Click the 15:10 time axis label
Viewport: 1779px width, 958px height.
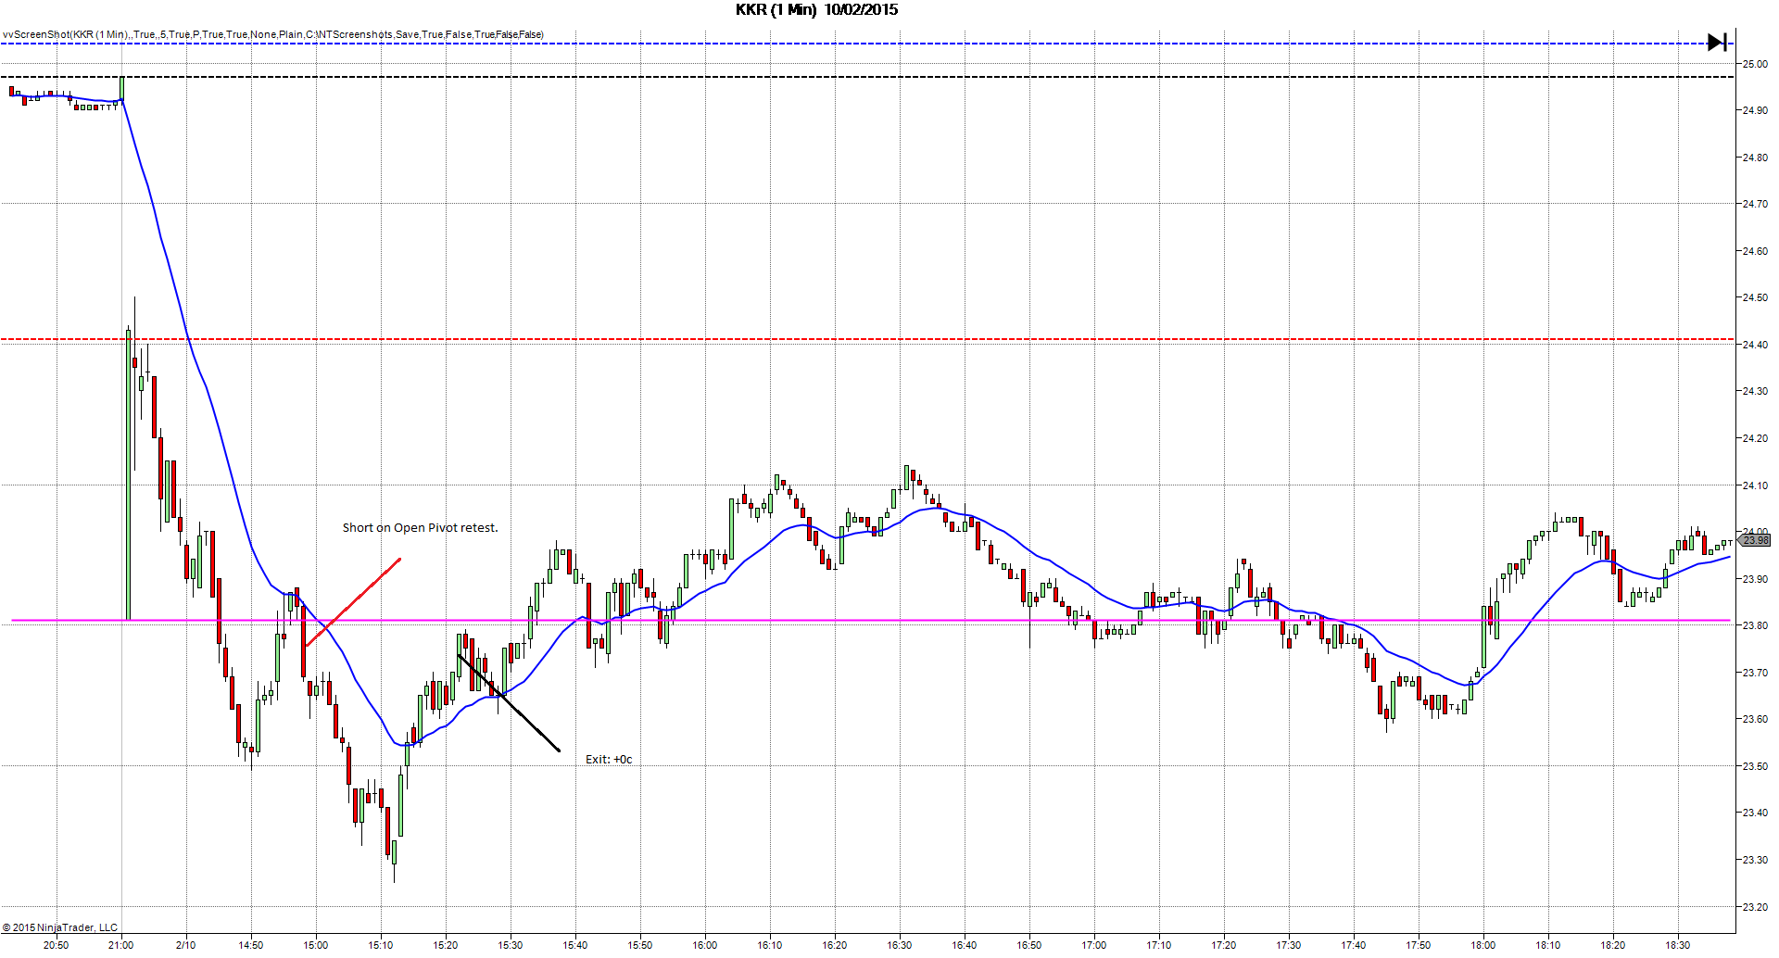tap(380, 945)
